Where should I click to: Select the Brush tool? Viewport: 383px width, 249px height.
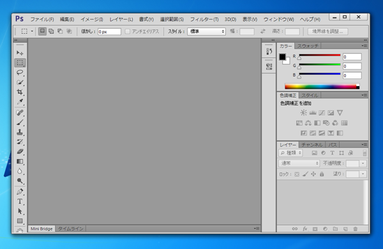20,123
